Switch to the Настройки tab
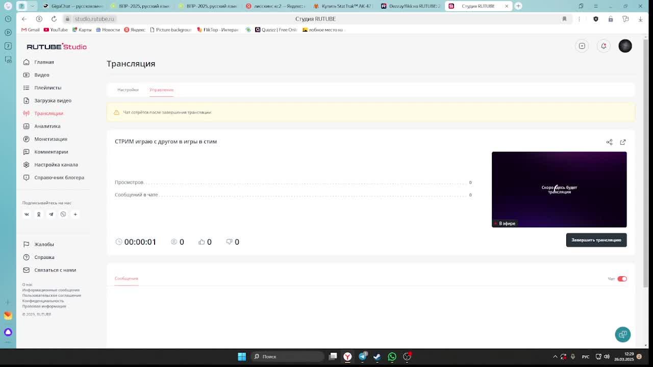The height and width of the screenshot is (367, 653). [x=128, y=90]
